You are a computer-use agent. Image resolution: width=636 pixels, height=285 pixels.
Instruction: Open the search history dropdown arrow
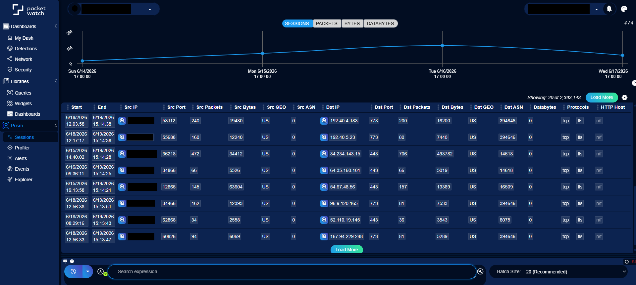(87, 271)
